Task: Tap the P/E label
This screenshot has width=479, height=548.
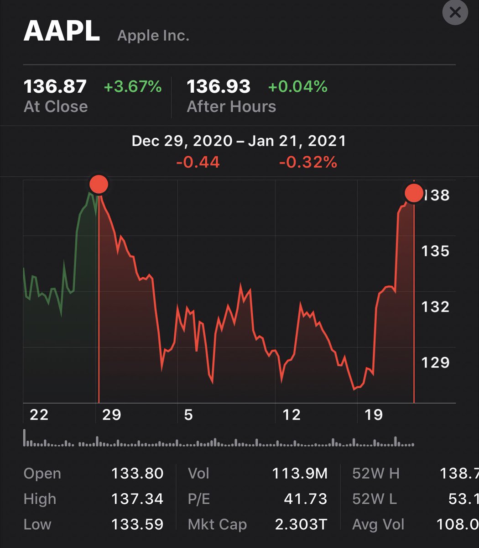Action: coord(199,499)
